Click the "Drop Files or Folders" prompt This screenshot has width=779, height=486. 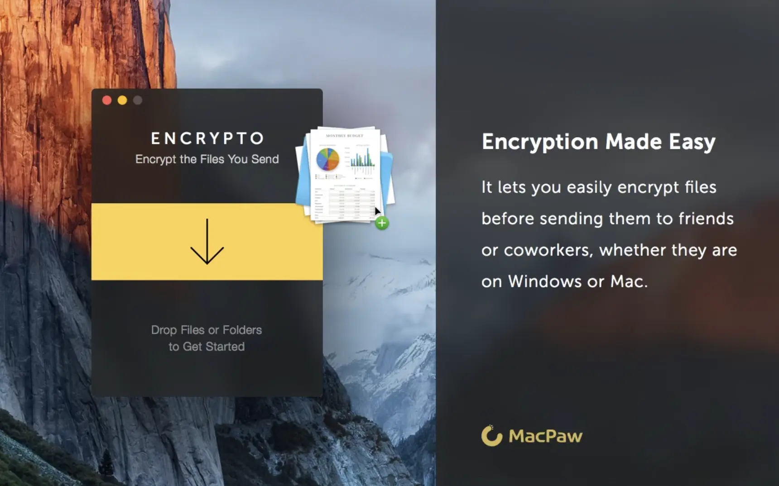click(x=207, y=330)
